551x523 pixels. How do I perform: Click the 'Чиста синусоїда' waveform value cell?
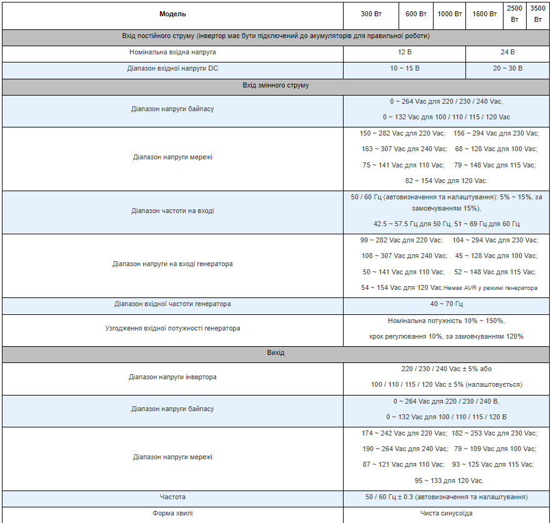pyautogui.click(x=446, y=514)
